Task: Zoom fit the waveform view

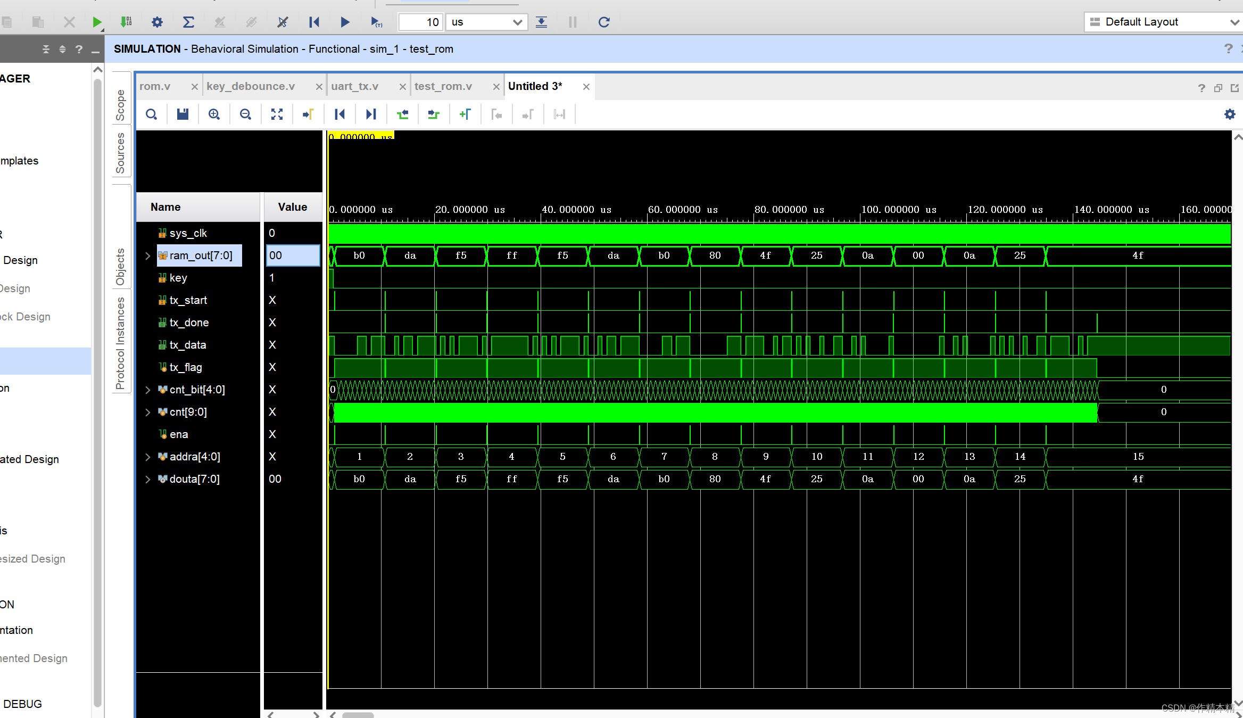Action: click(x=277, y=114)
